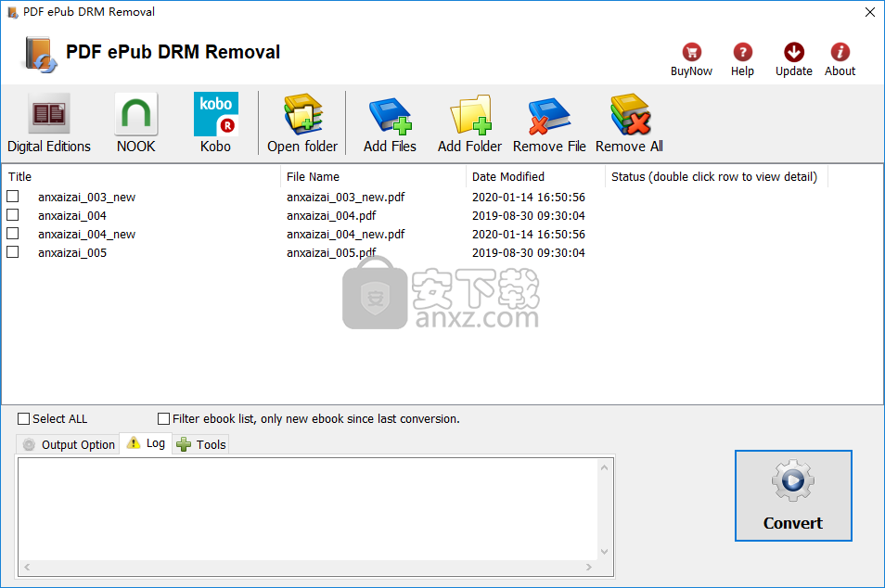Sort by Date Modified column header

(535, 176)
